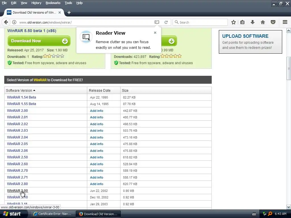Screen dimensions: 291x218
Task: Open the hamburger menu
Action: click(x=285, y=22)
